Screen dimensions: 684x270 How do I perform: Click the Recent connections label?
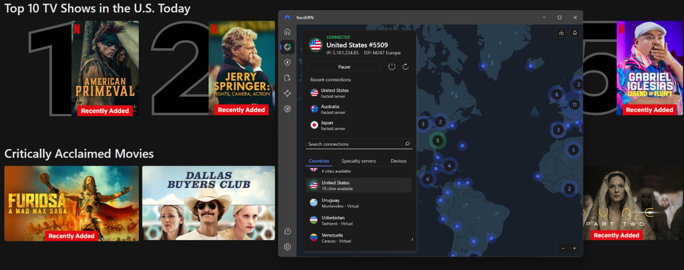(x=330, y=80)
